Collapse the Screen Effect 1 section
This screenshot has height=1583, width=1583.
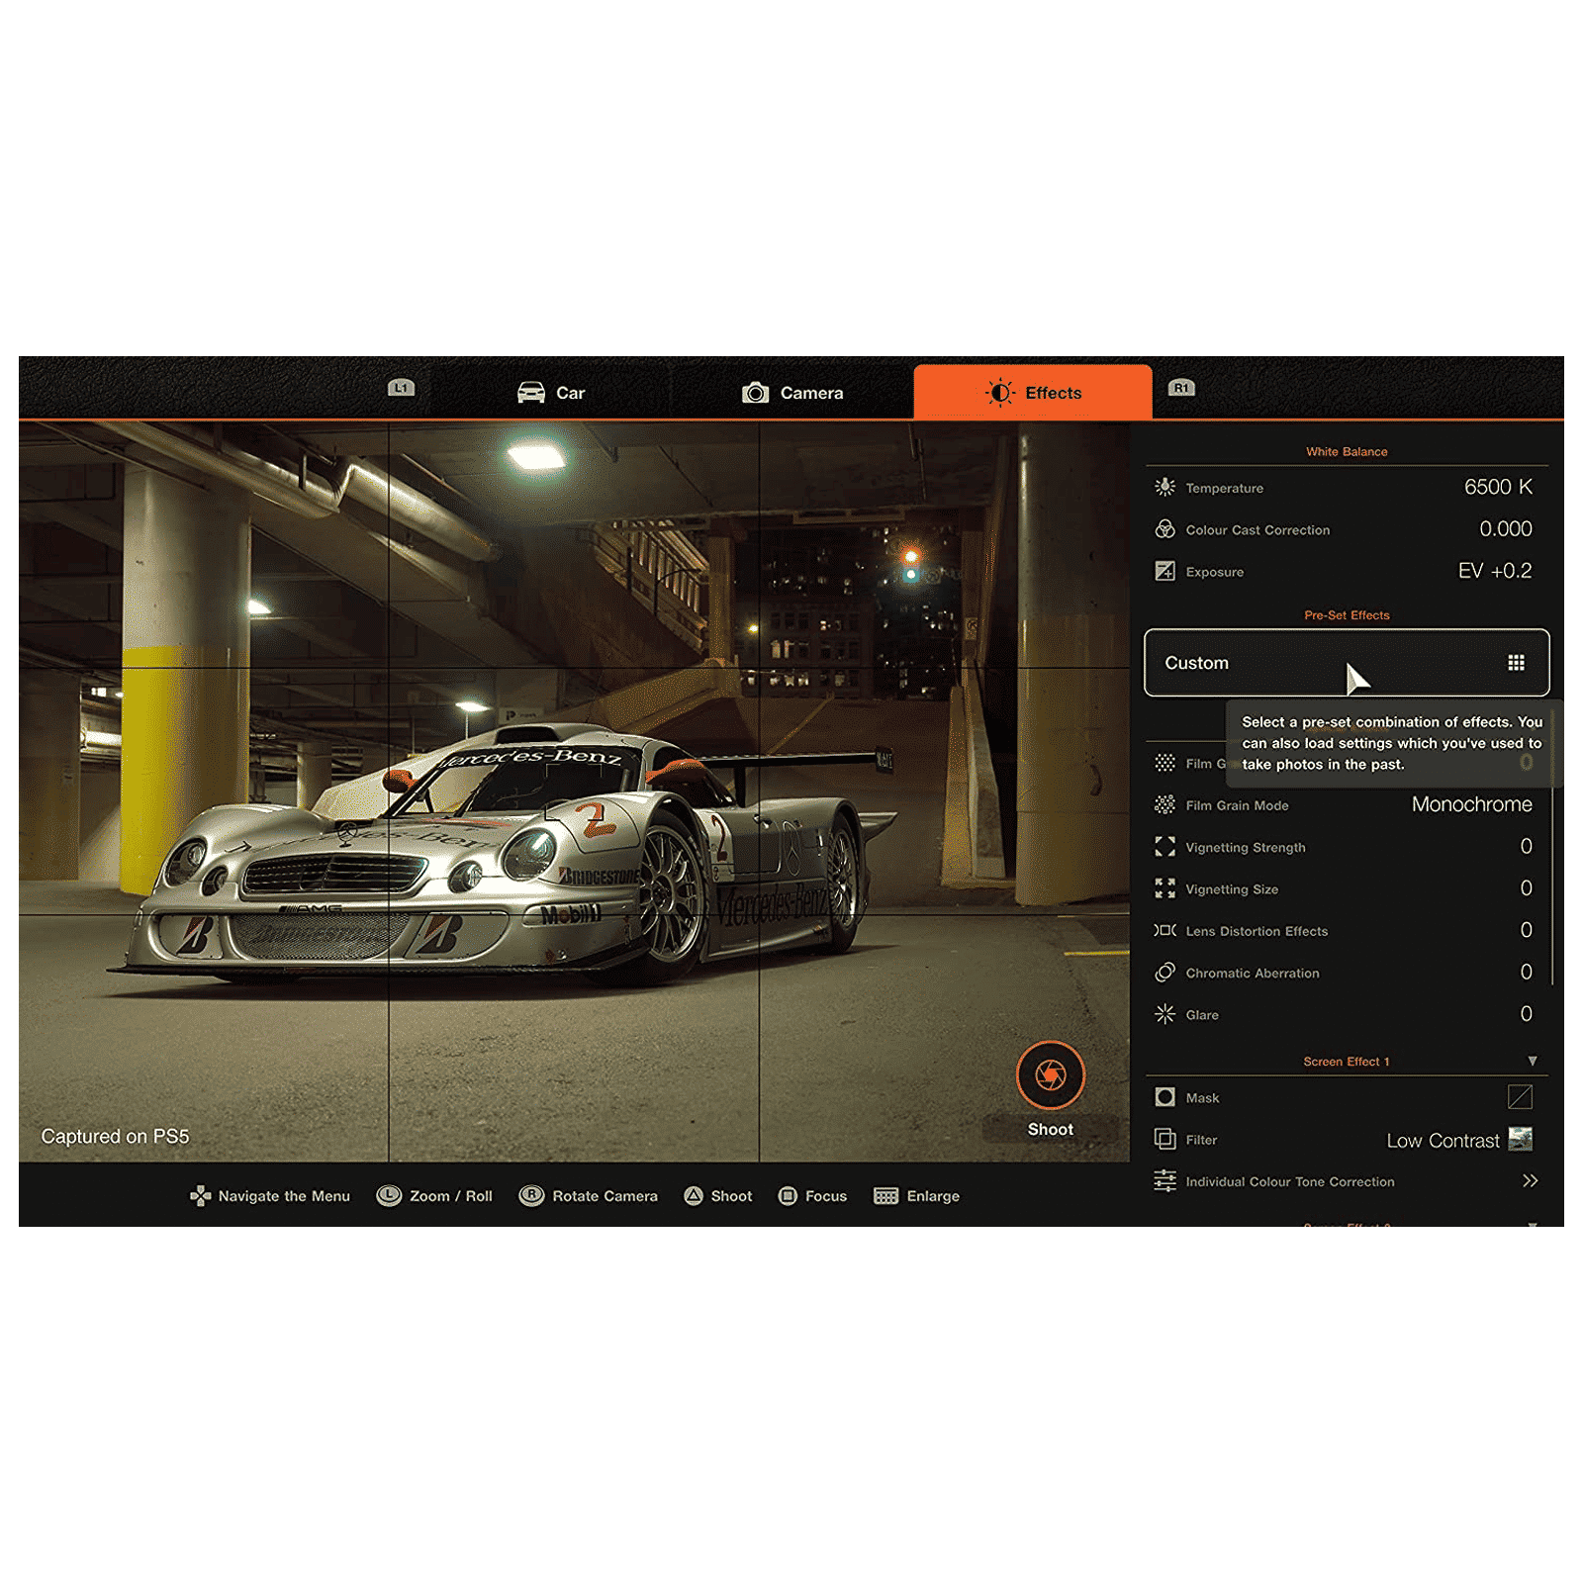click(x=1532, y=1061)
